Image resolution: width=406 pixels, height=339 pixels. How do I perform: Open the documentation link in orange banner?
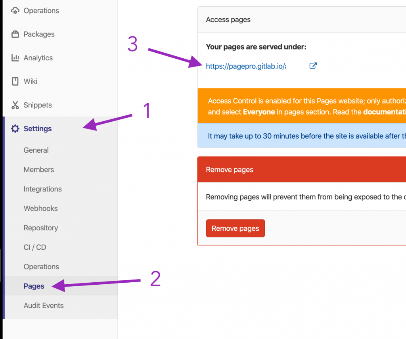(x=385, y=112)
